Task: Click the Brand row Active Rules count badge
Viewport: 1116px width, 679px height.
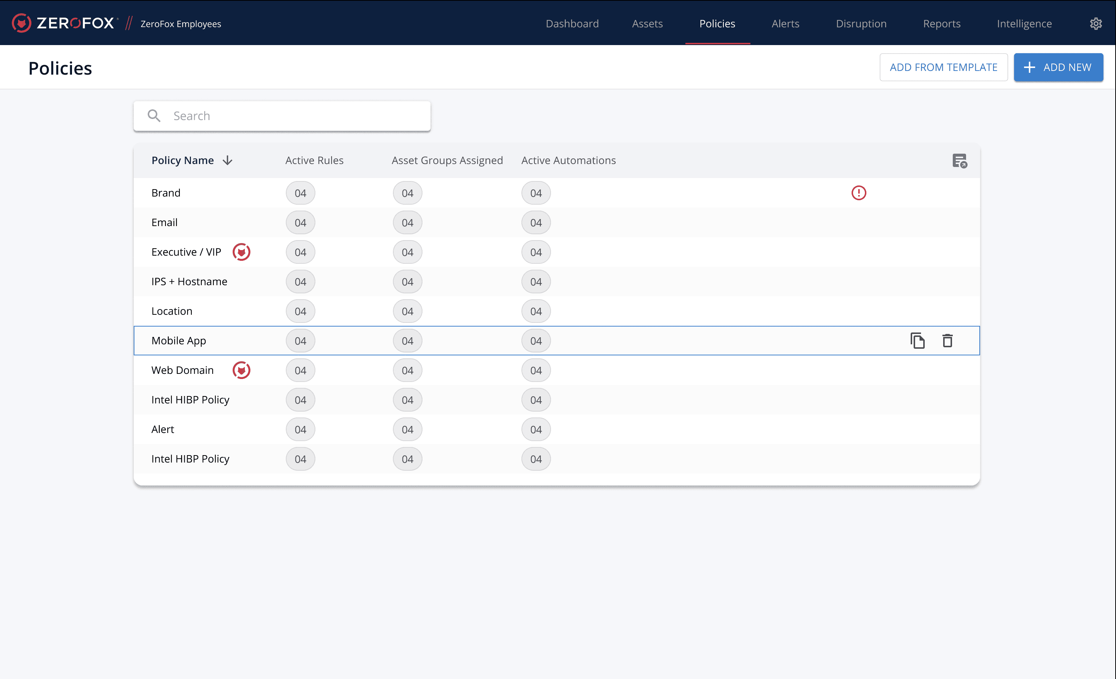Action: coord(300,194)
